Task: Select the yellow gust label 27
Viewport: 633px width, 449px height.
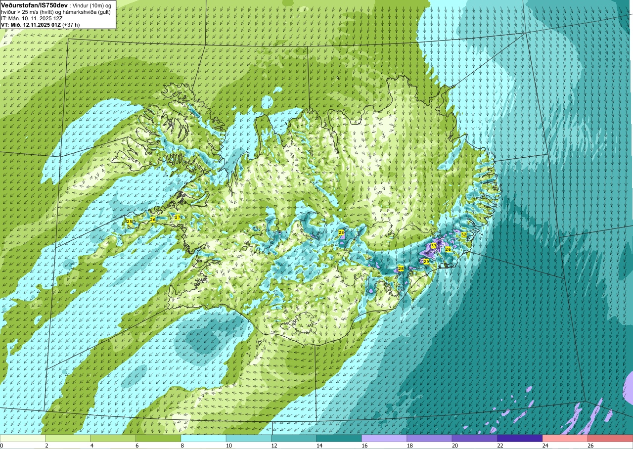Action: [178, 217]
